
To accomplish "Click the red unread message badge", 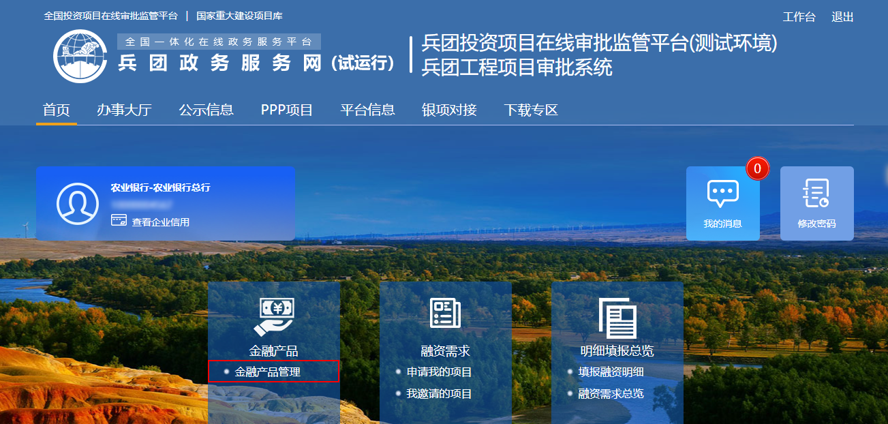I will pos(757,168).
